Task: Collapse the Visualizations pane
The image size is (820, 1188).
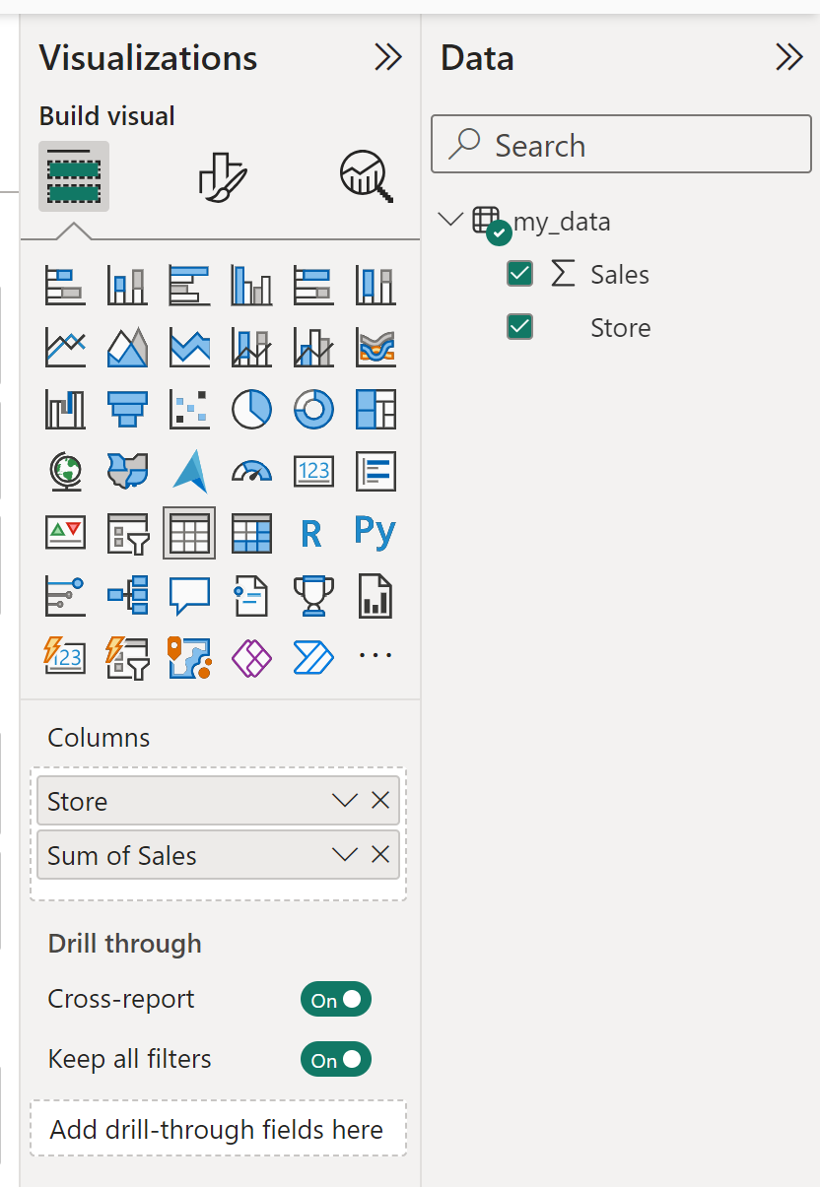Action: click(388, 57)
